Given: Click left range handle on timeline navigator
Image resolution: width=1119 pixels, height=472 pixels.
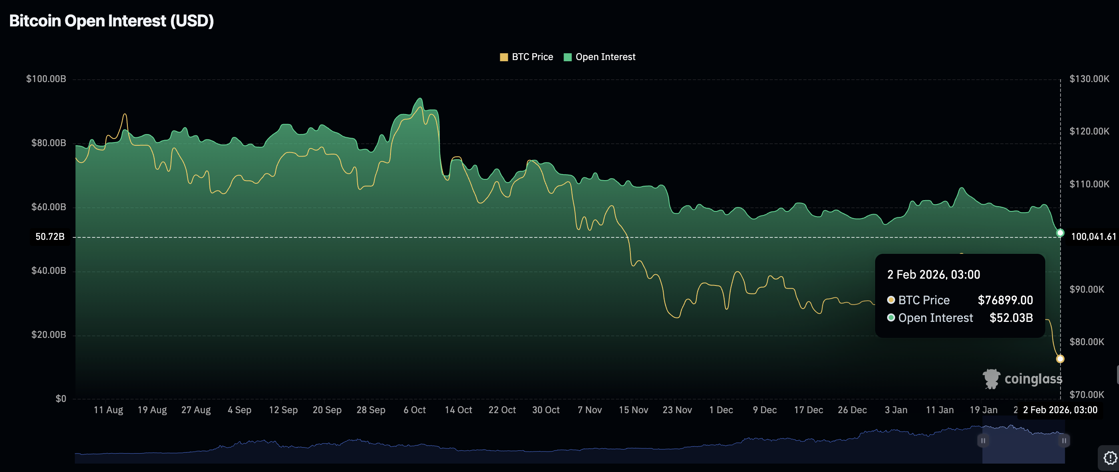Looking at the screenshot, I should 983,441.
